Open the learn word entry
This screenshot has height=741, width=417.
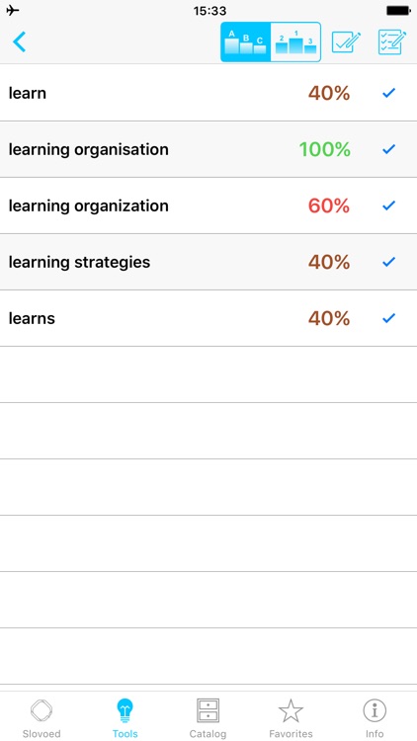(x=28, y=93)
